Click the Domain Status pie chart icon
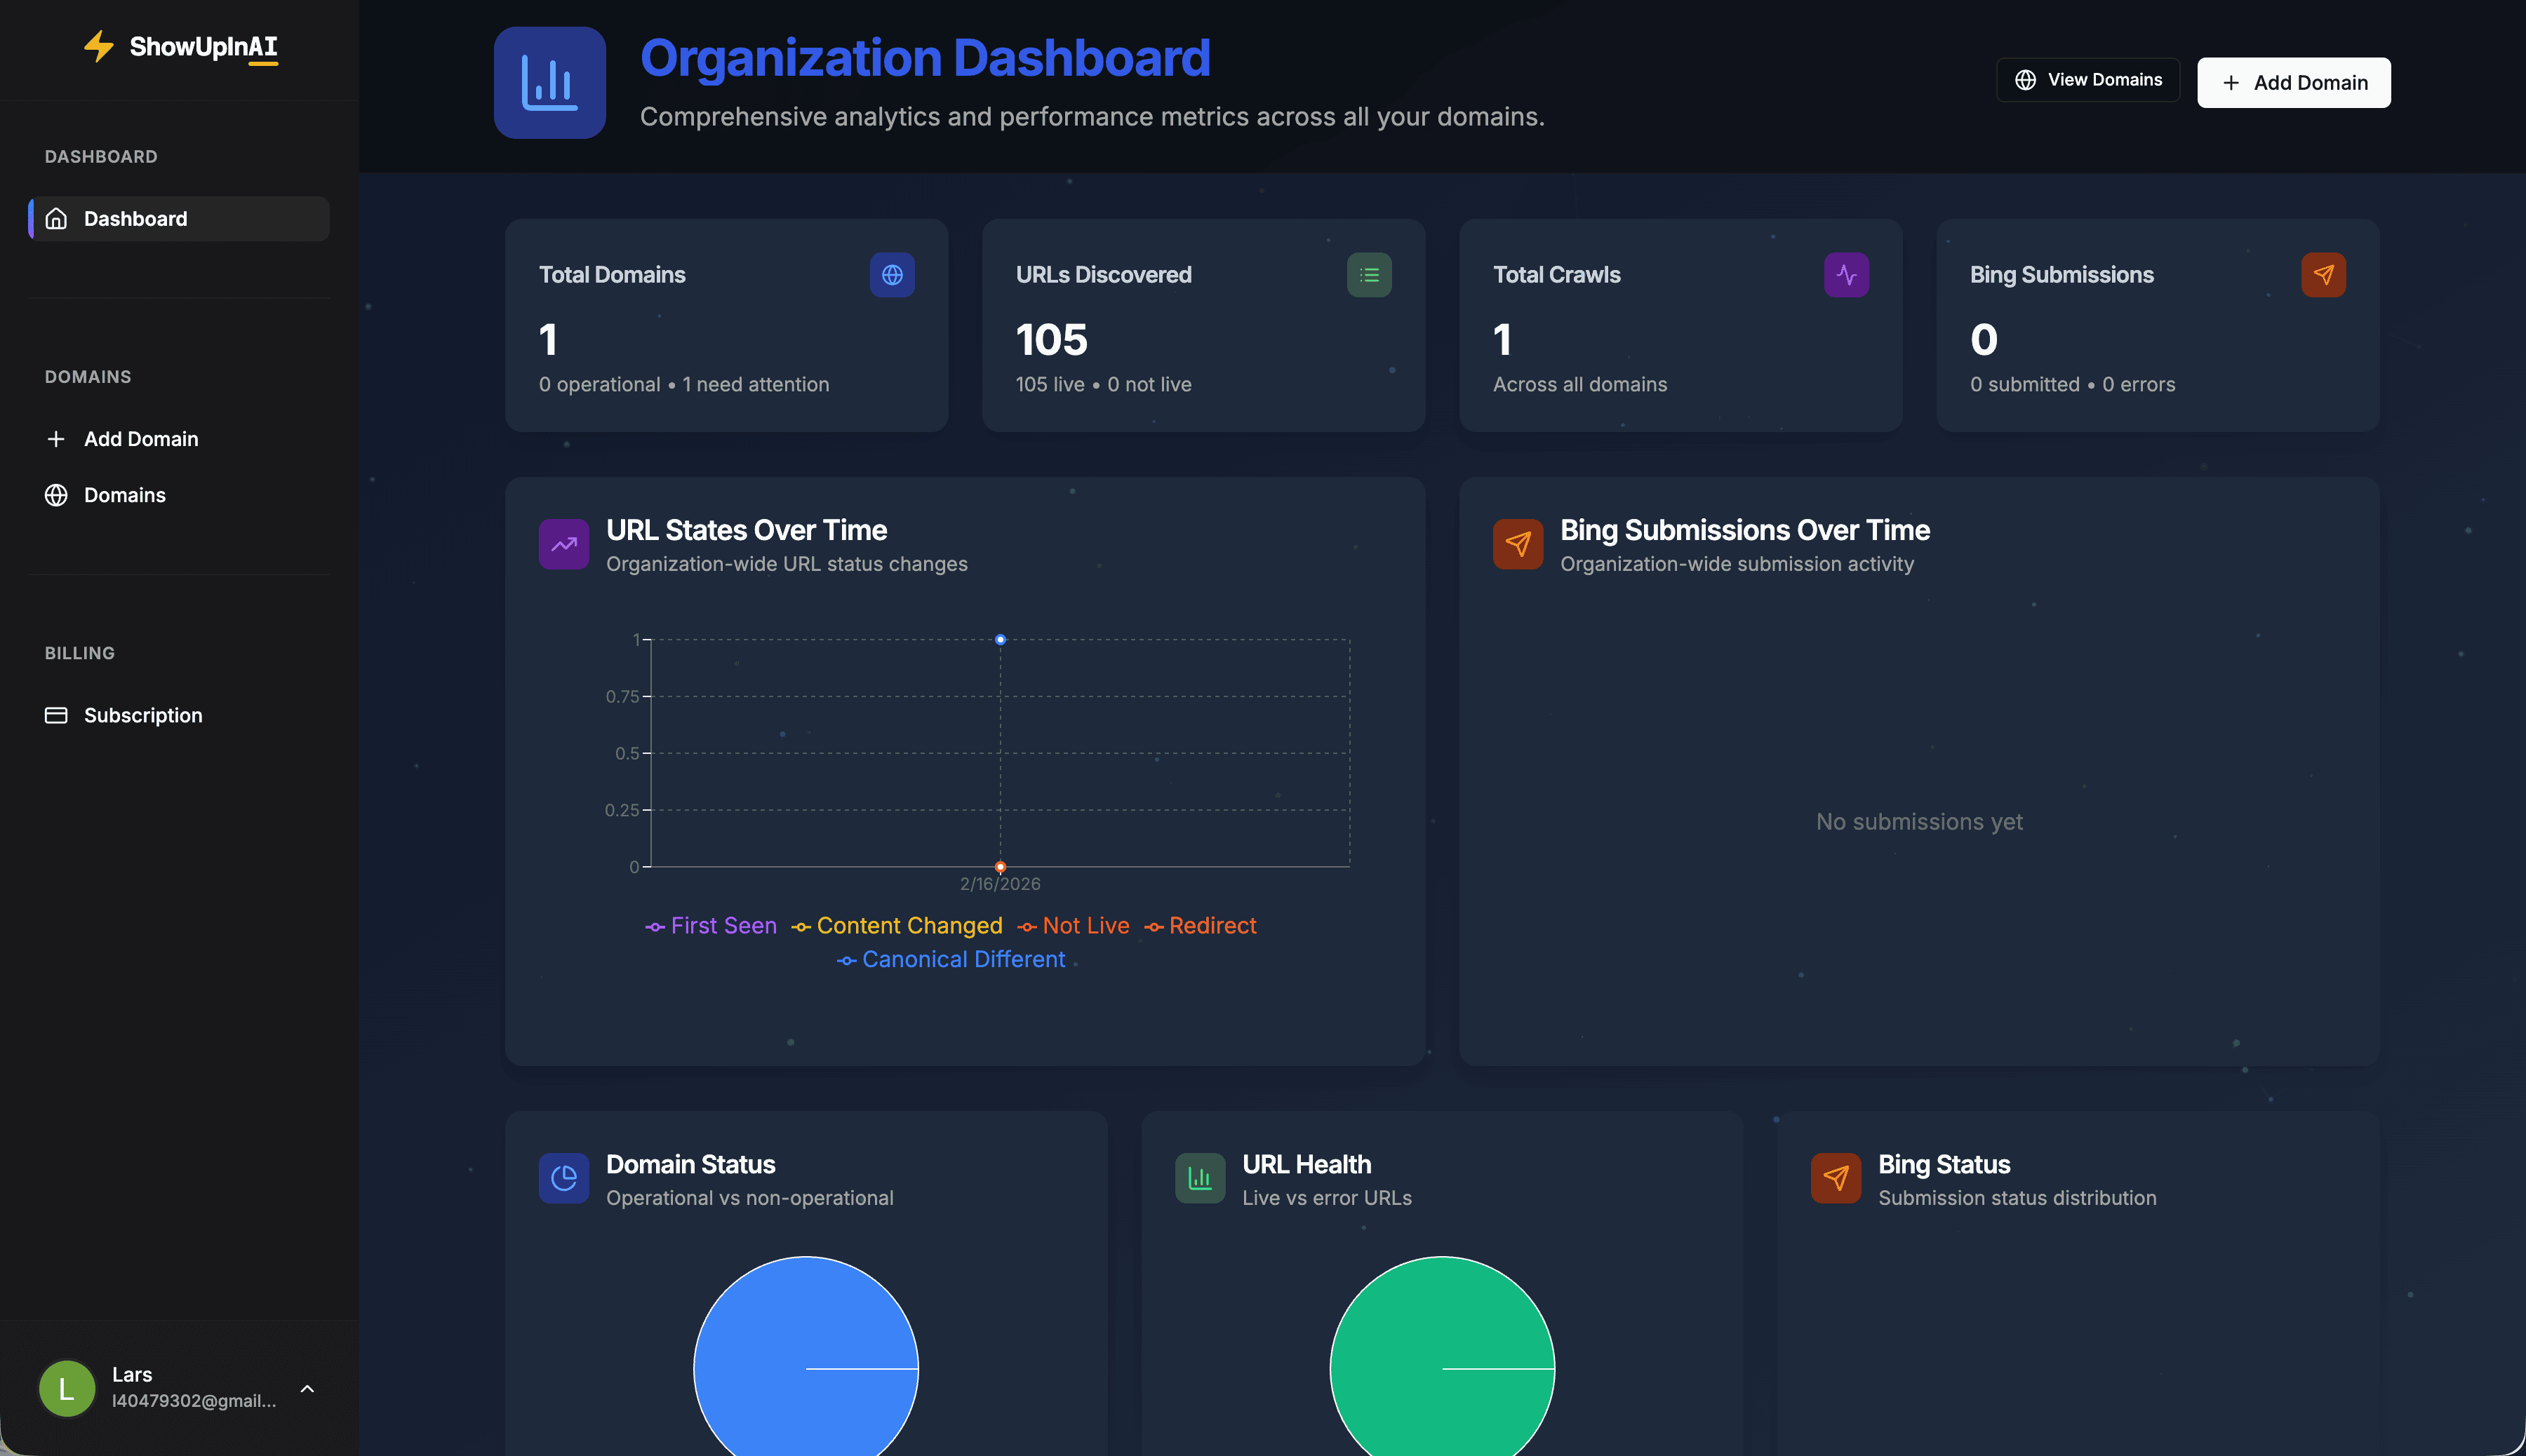2526x1456 pixels. [x=563, y=1178]
